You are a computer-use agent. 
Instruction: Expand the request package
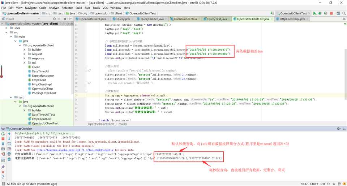click(24, 54)
